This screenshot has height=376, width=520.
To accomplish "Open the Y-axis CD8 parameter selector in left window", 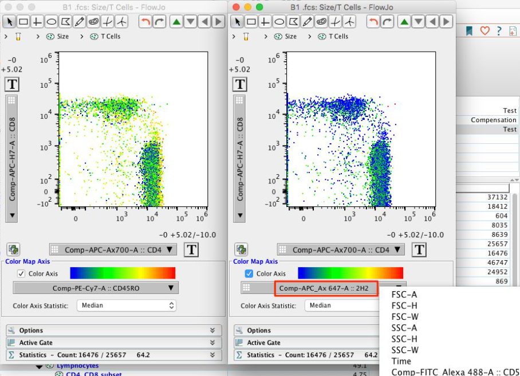I will tap(11, 159).
